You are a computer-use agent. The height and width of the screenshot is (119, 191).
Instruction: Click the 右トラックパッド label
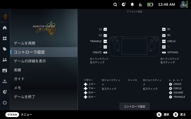pyautogui.click(x=170, y=59)
